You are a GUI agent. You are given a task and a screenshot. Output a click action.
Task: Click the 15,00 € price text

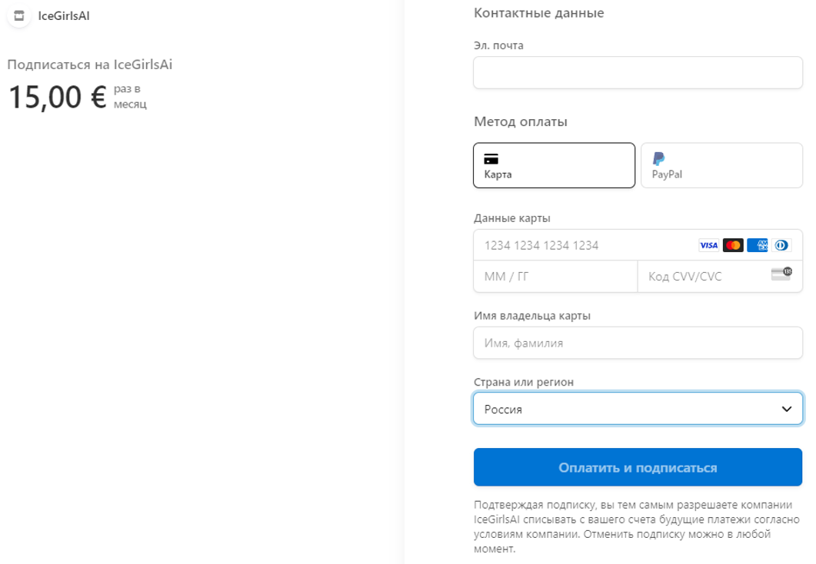(x=58, y=98)
